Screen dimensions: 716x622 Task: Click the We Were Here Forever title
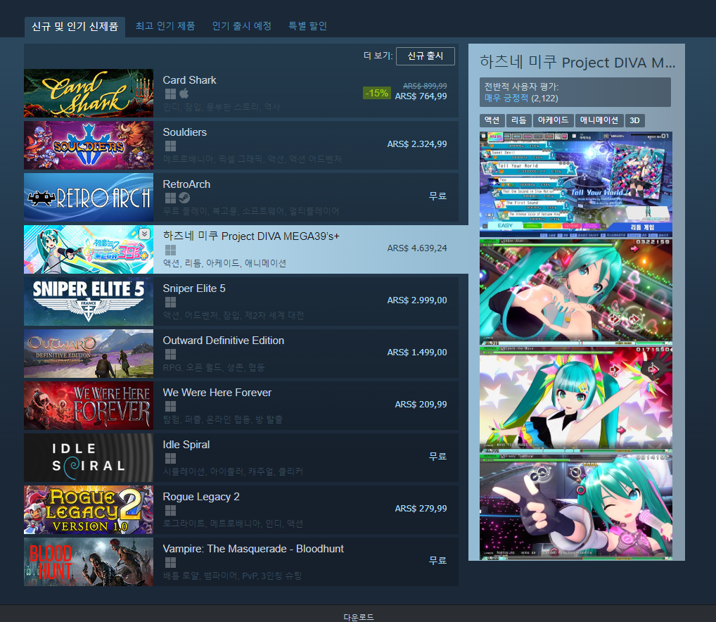point(217,393)
